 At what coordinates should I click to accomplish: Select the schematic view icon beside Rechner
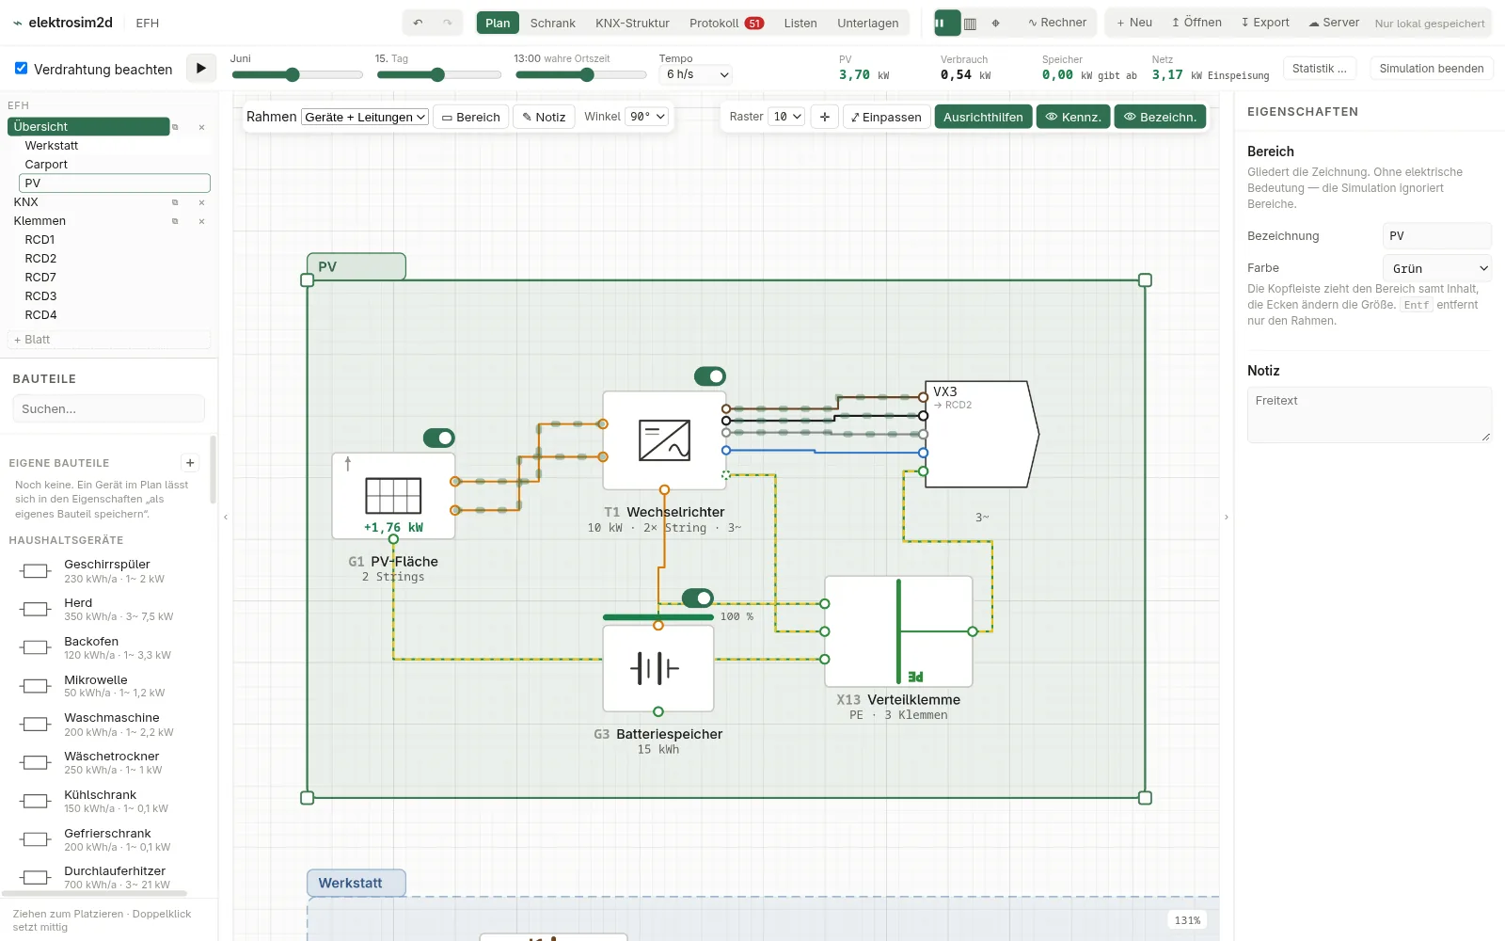946,23
